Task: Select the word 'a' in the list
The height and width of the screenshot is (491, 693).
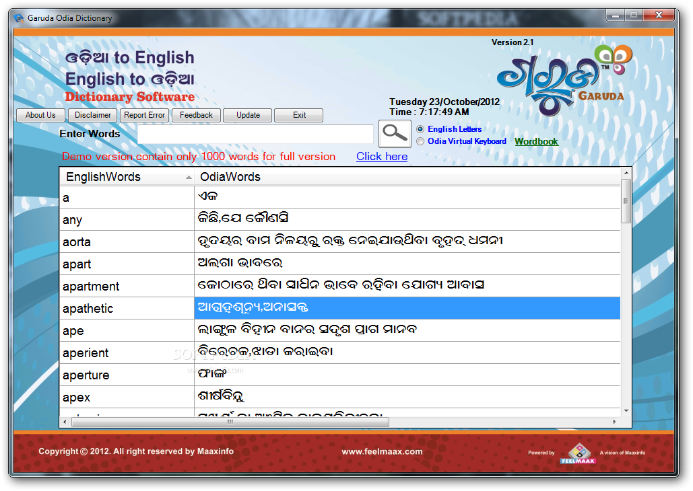Action: pyautogui.click(x=127, y=197)
